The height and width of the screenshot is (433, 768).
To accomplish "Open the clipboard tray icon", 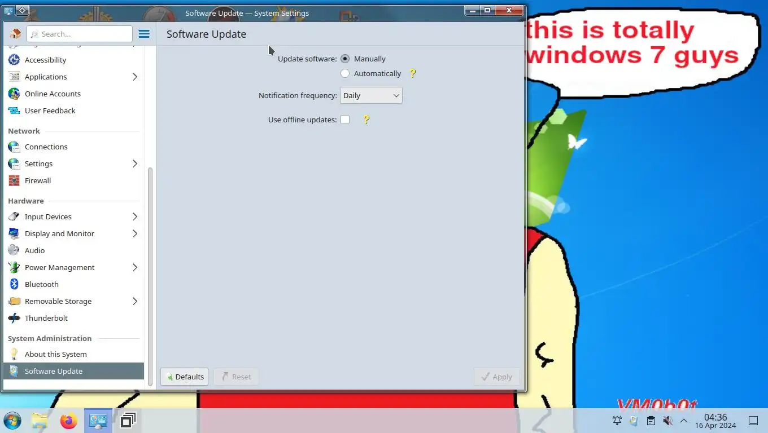I will [x=651, y=421].
